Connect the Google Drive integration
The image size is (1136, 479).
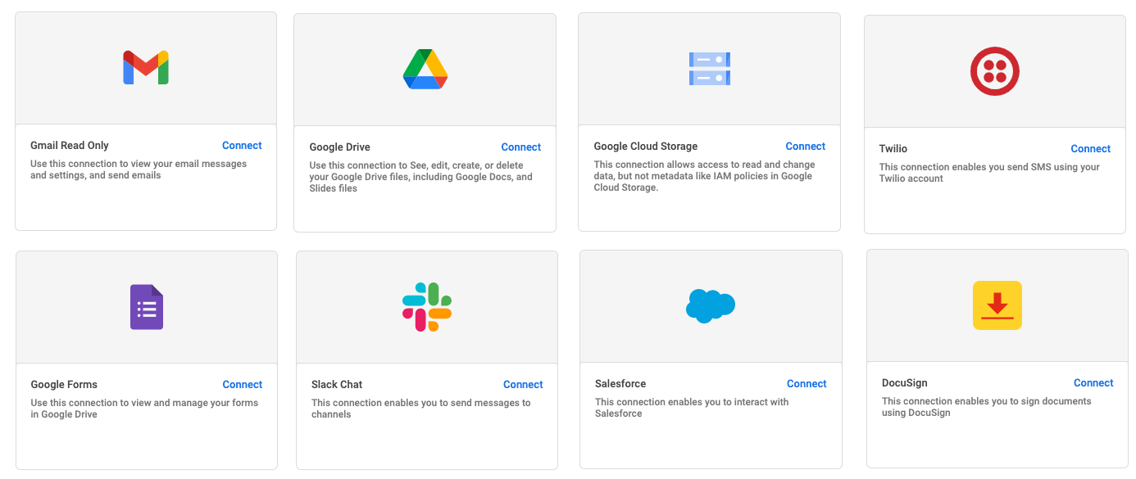(520, 147)
